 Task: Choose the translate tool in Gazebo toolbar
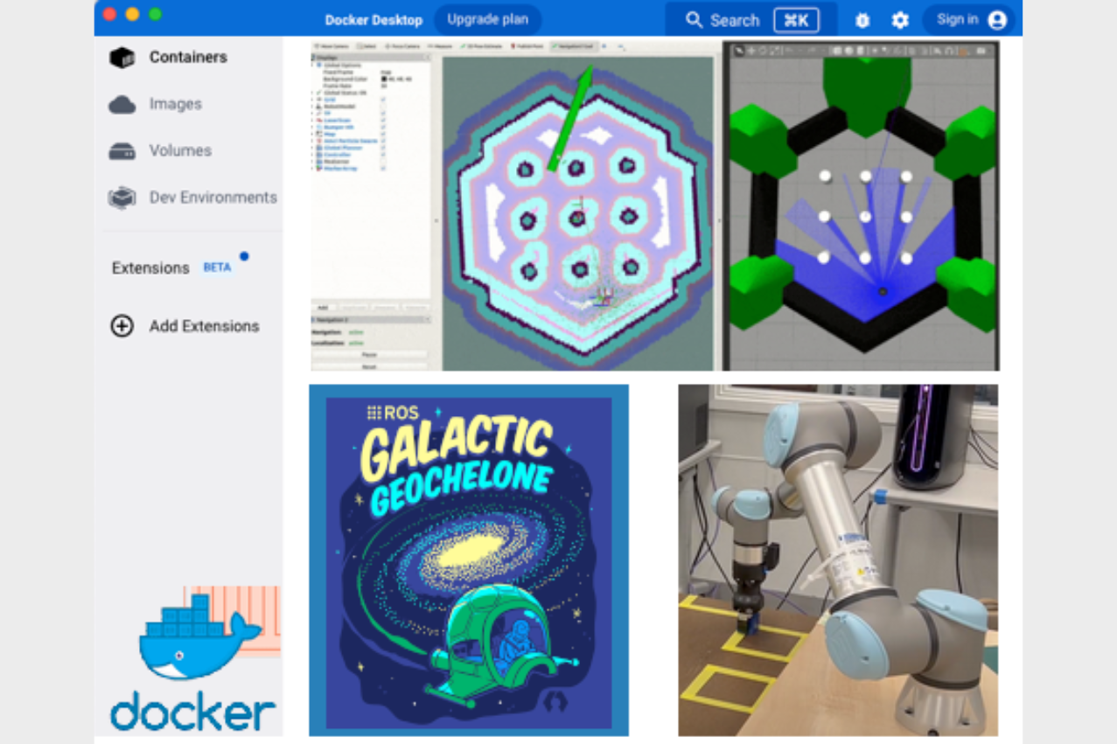[x=751, y=51]
